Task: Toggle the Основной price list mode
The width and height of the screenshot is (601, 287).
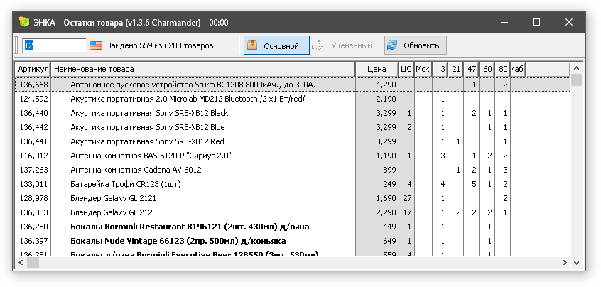Action: pyautogui.click(x=276, y=45)
